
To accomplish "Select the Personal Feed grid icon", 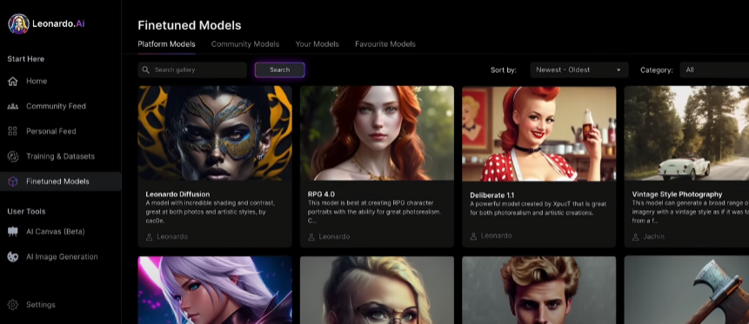I will [x=13, y=131].
